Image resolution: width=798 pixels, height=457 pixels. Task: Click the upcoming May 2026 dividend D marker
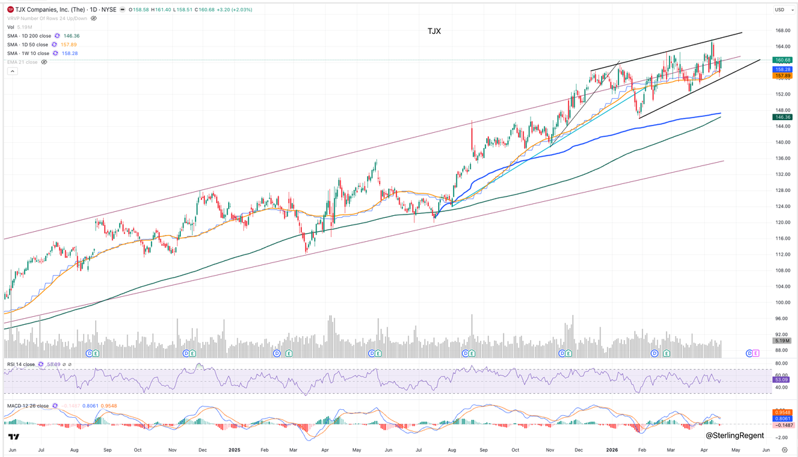pos(749,353)
